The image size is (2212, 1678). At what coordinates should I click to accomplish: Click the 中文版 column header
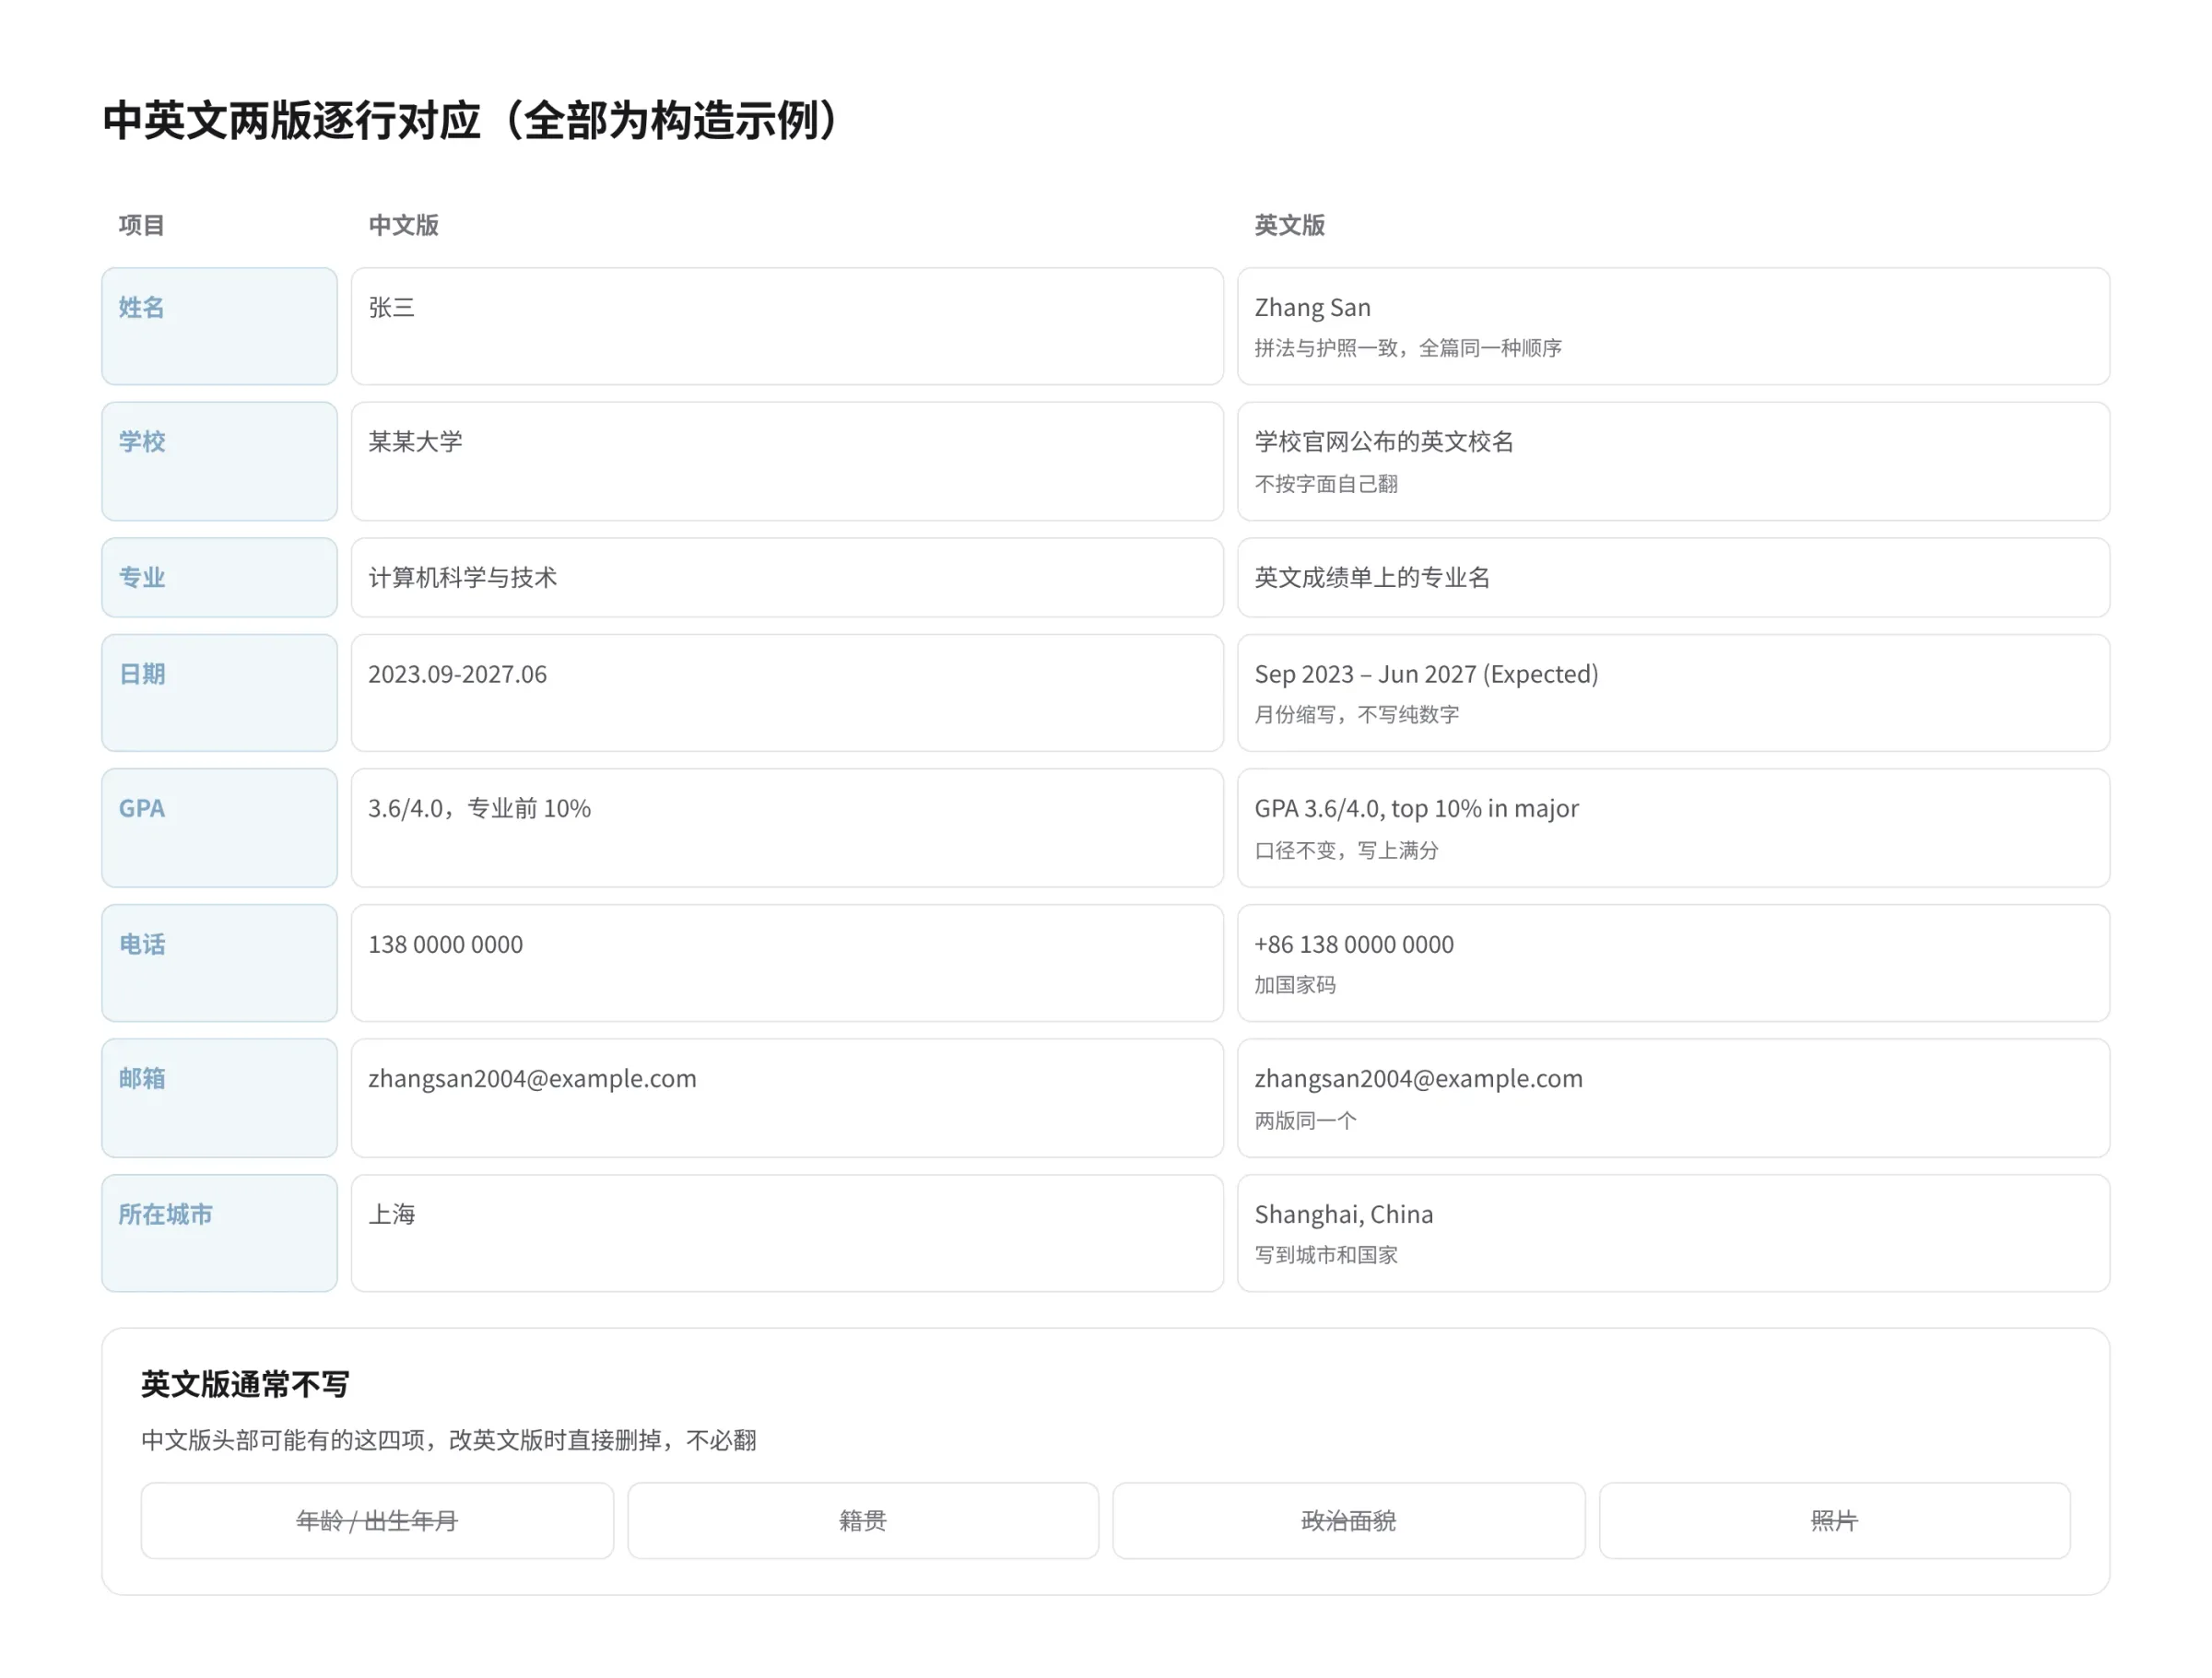tap(403, 225)
